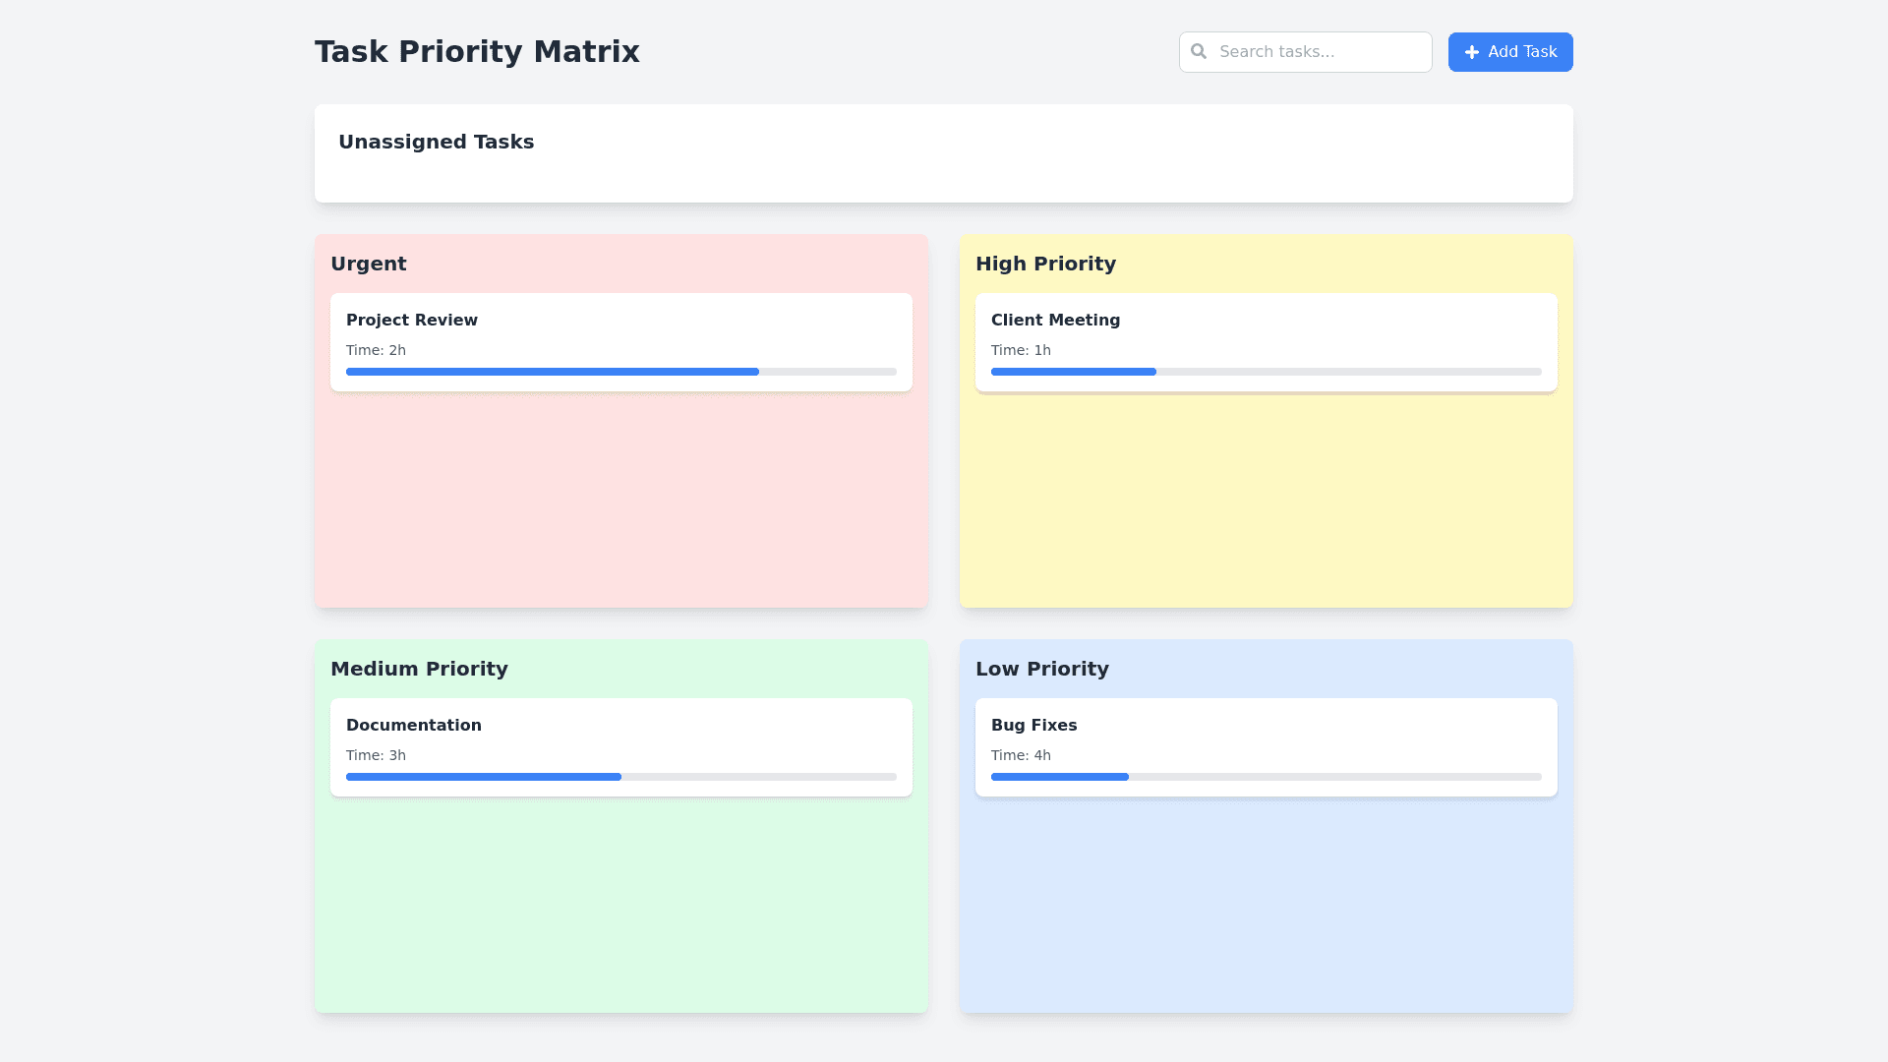1888x1062 pixels.
Task: Click the Client Meeting progress bar
Action: pos(1266,372)
